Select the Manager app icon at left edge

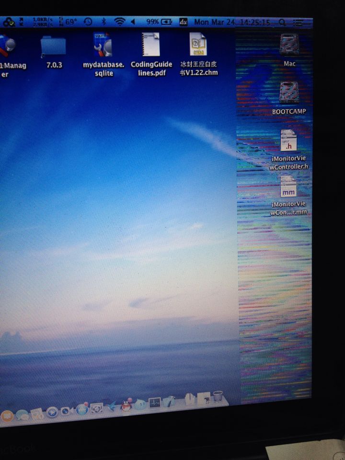(7, 45)
